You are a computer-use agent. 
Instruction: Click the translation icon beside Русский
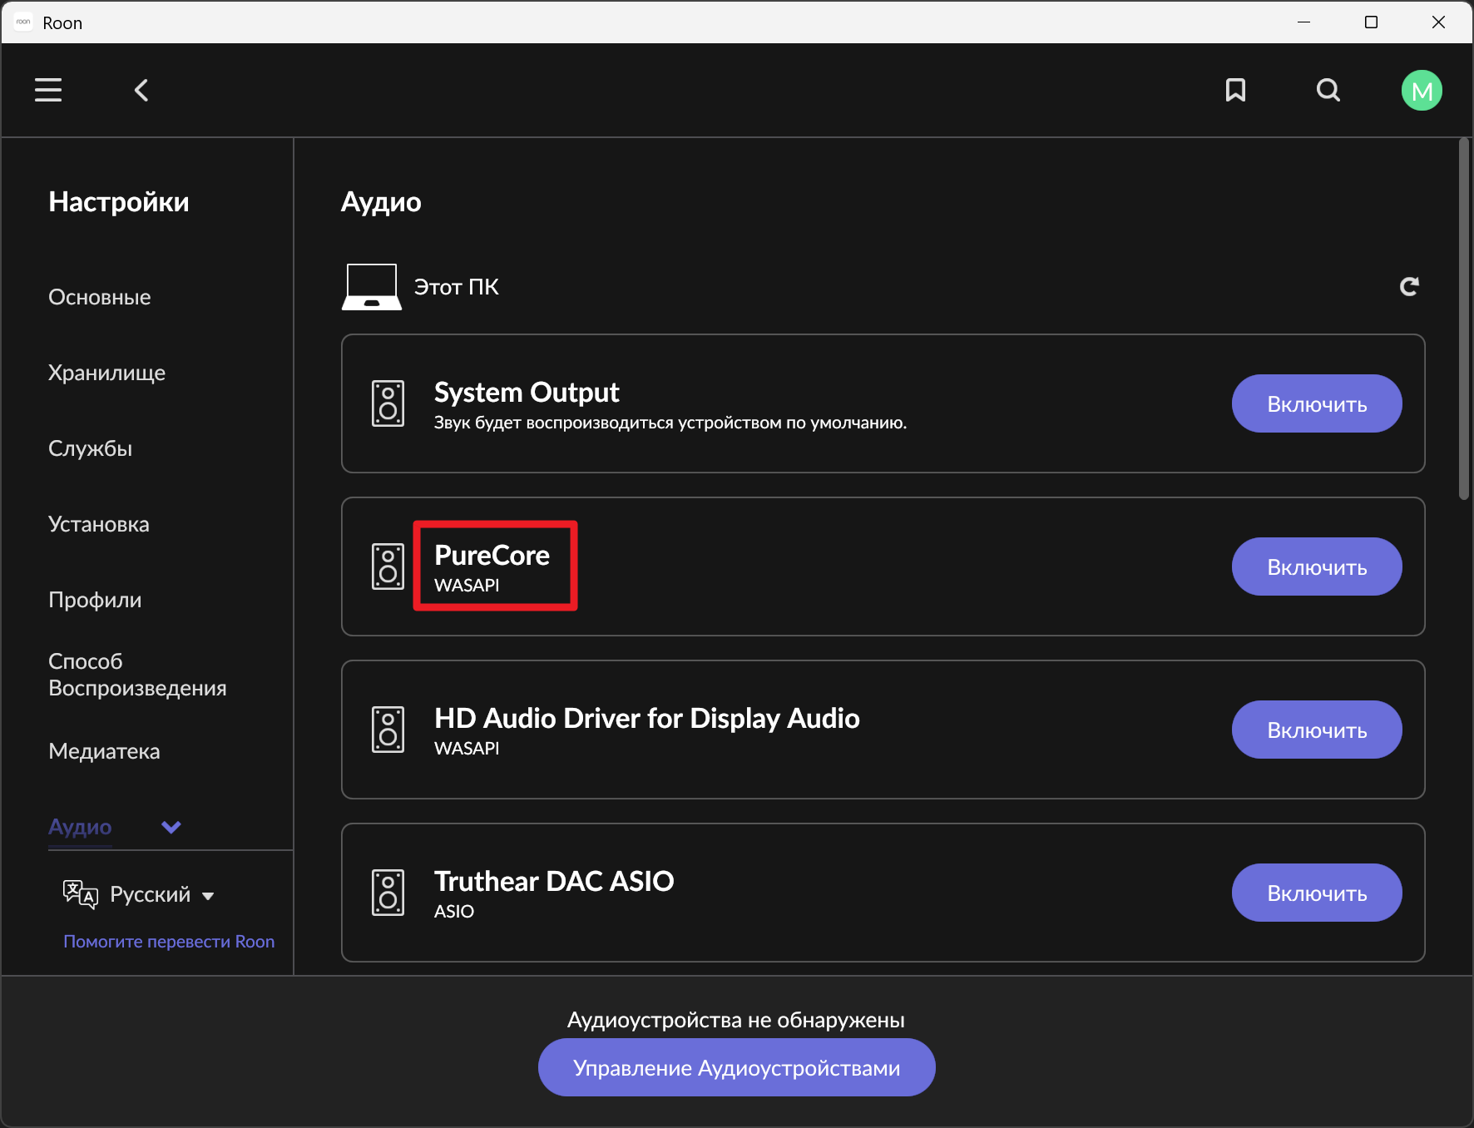(80, 894)
